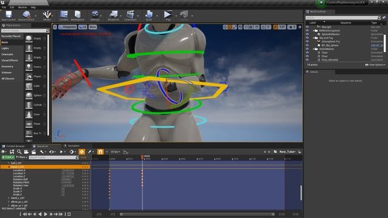Toggle the orange magnet snapping button in Sequencer
Image resolution: width=388 pixels, height=218 pixels.
pos(100,152)
